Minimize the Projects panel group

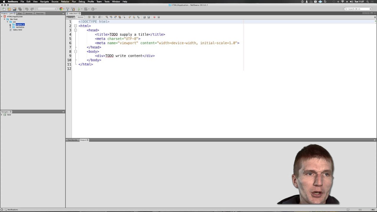coord(63,14)
